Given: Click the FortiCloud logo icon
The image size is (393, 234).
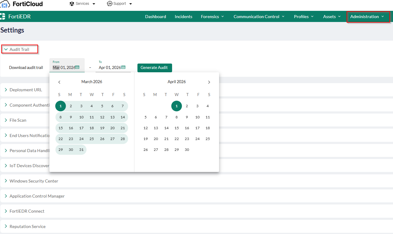Looking at the screenshot, I should pos(5,4).
